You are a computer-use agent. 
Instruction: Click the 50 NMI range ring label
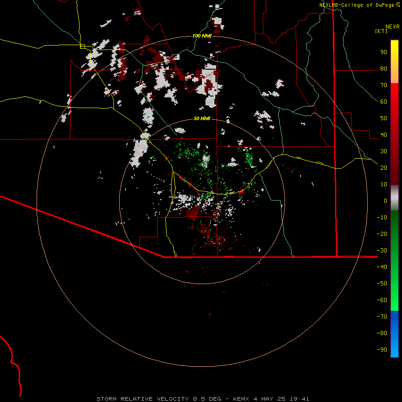click(202, 118)
